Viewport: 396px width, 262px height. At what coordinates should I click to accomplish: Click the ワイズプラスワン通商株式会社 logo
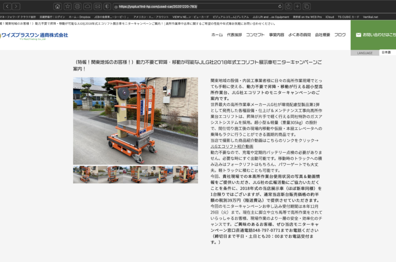[34, 36]
